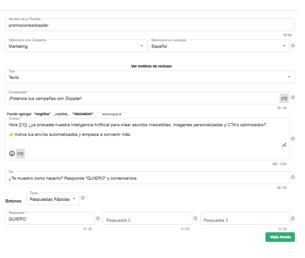
Task: Open Ver motivos de rechazo link
Action: 151,66
